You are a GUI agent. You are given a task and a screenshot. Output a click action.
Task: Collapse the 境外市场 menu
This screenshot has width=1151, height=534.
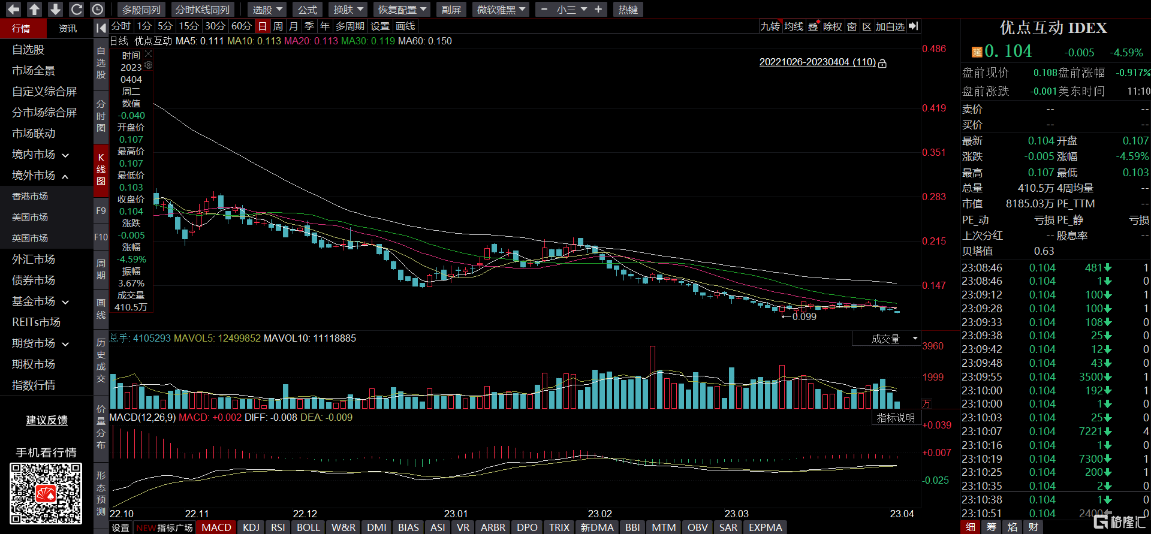[41, 176]
